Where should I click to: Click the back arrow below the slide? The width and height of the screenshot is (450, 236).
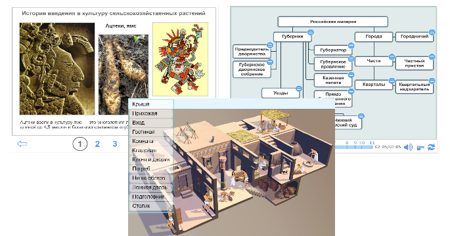22,144
